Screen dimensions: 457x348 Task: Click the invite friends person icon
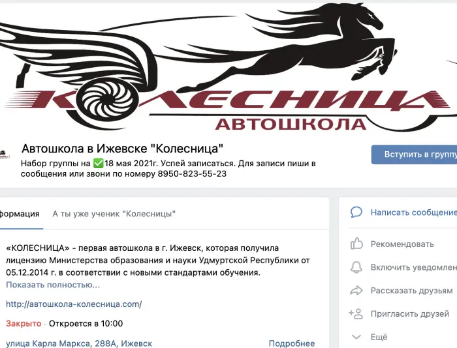(x=356, y=313)
